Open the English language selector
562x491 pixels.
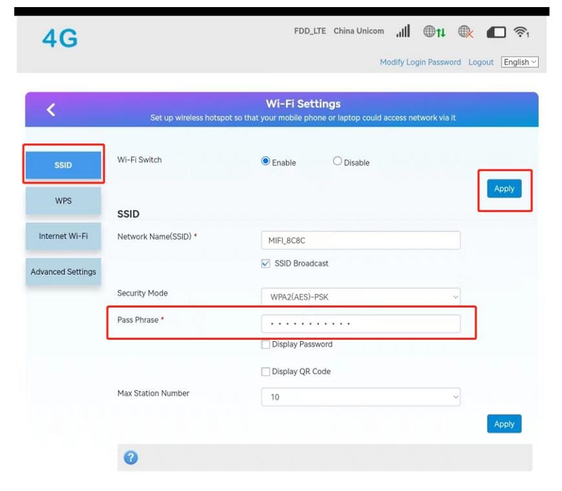(520, 62)
